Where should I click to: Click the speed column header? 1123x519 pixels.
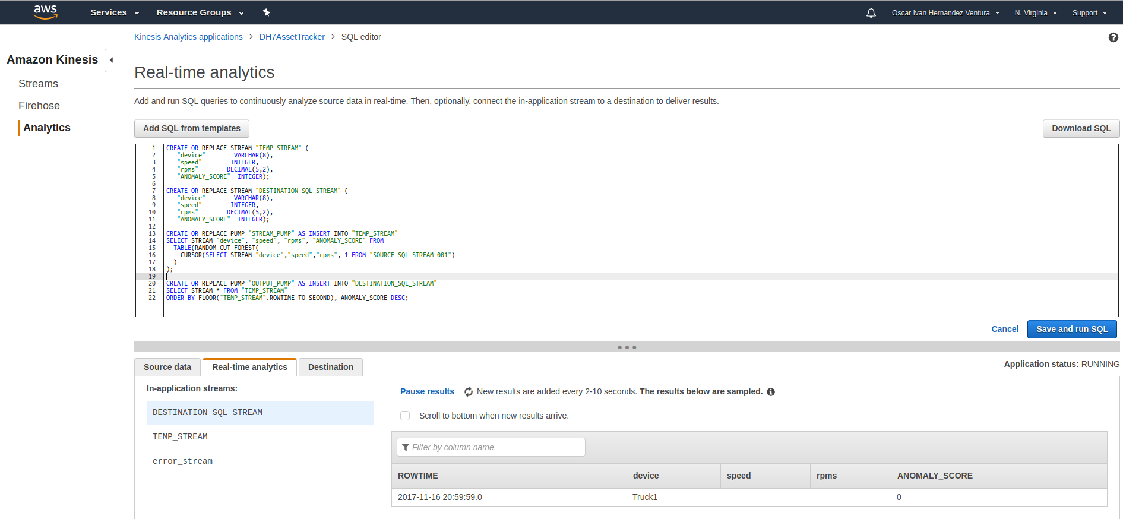tap(765, 476)
